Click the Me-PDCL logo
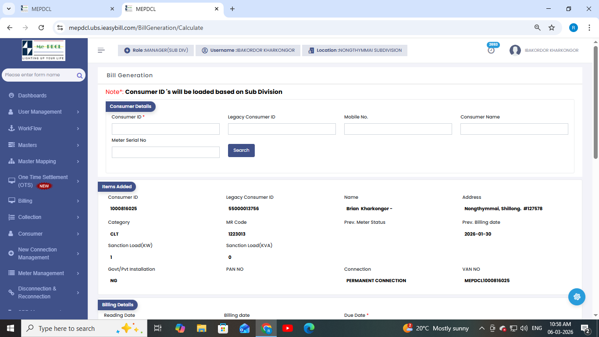599x337 pixels. [43, 50]
